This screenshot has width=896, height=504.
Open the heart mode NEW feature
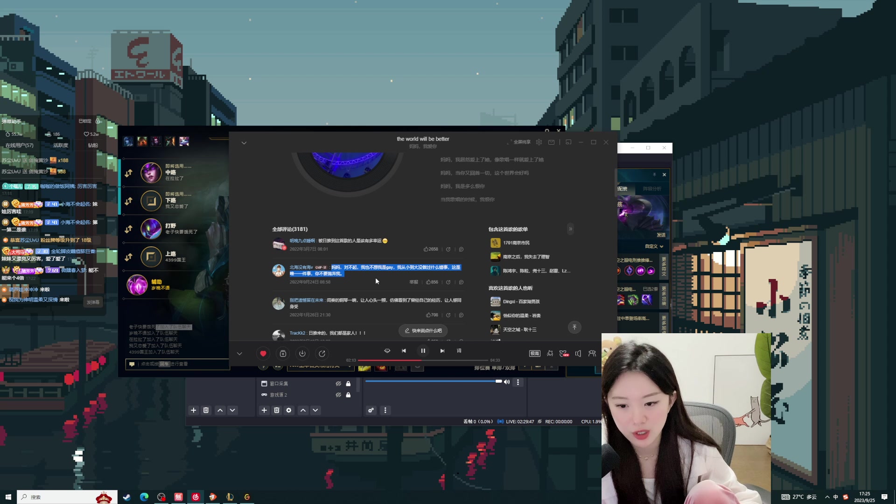(x=564, y=354)
